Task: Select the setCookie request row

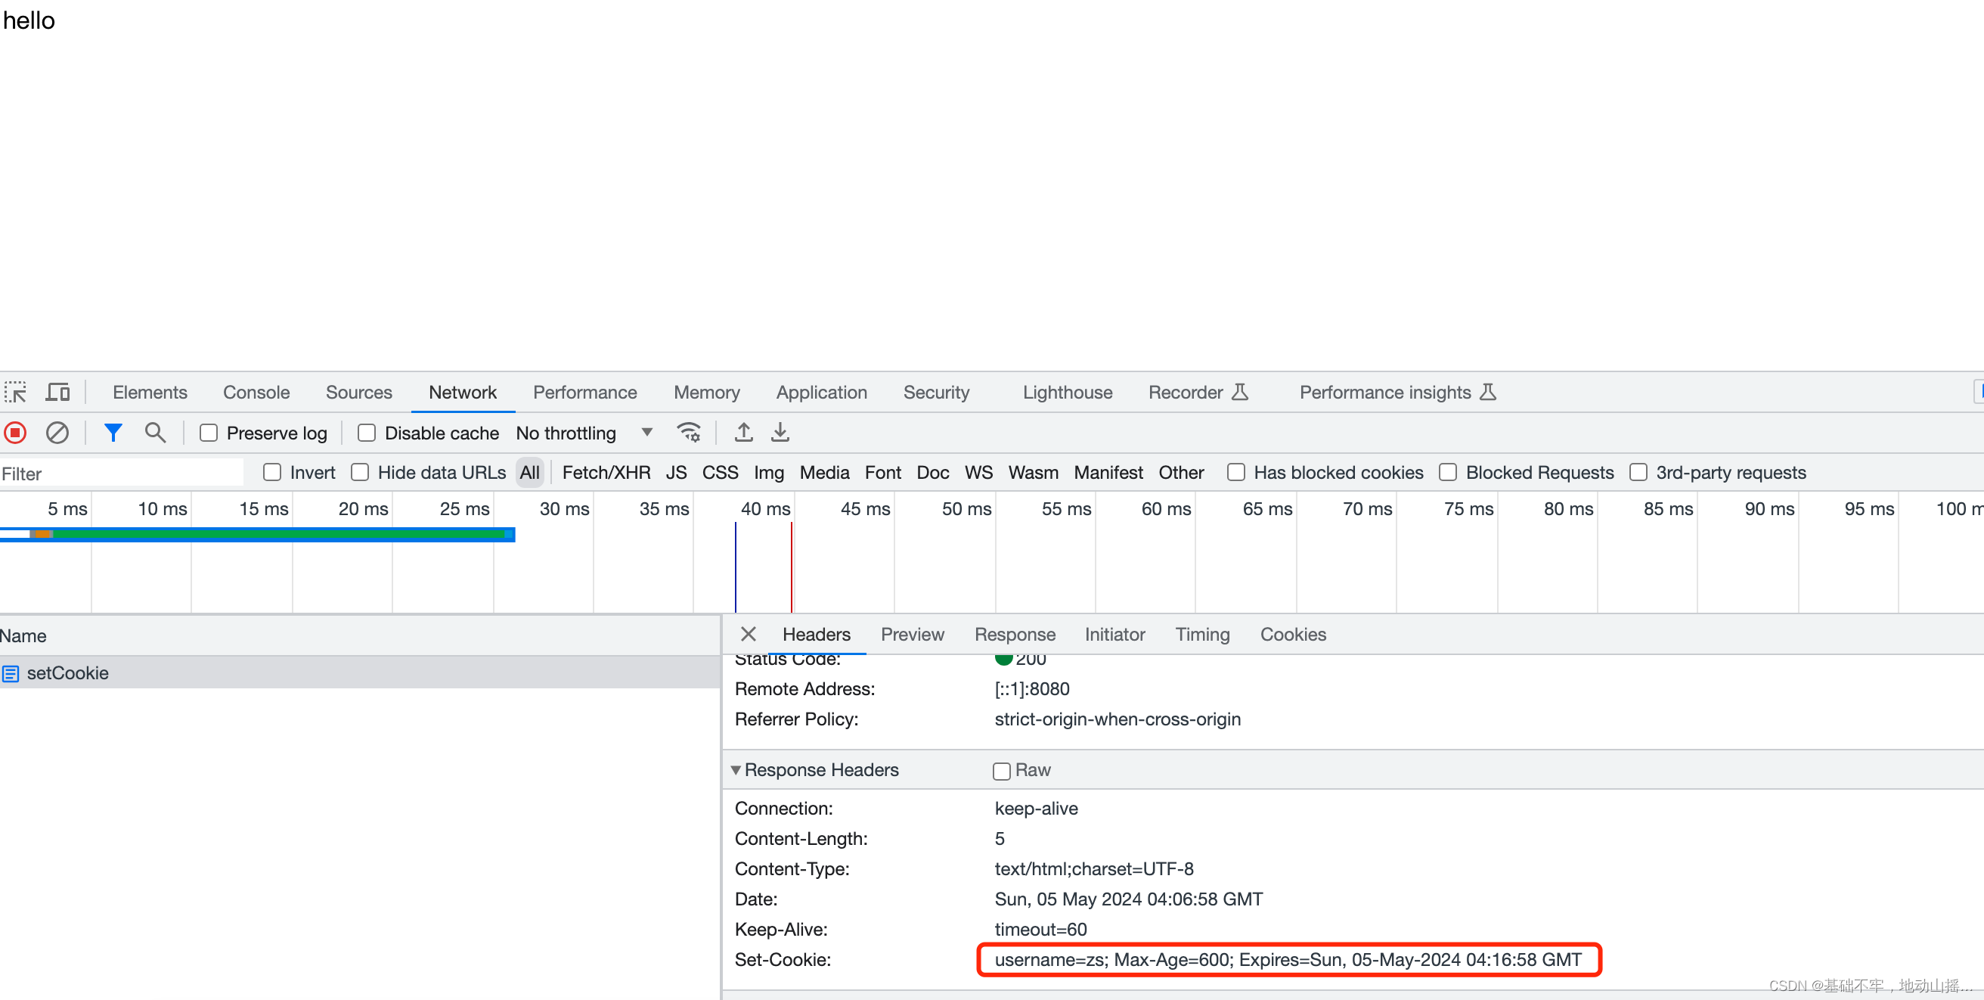Action: [68, 673]
